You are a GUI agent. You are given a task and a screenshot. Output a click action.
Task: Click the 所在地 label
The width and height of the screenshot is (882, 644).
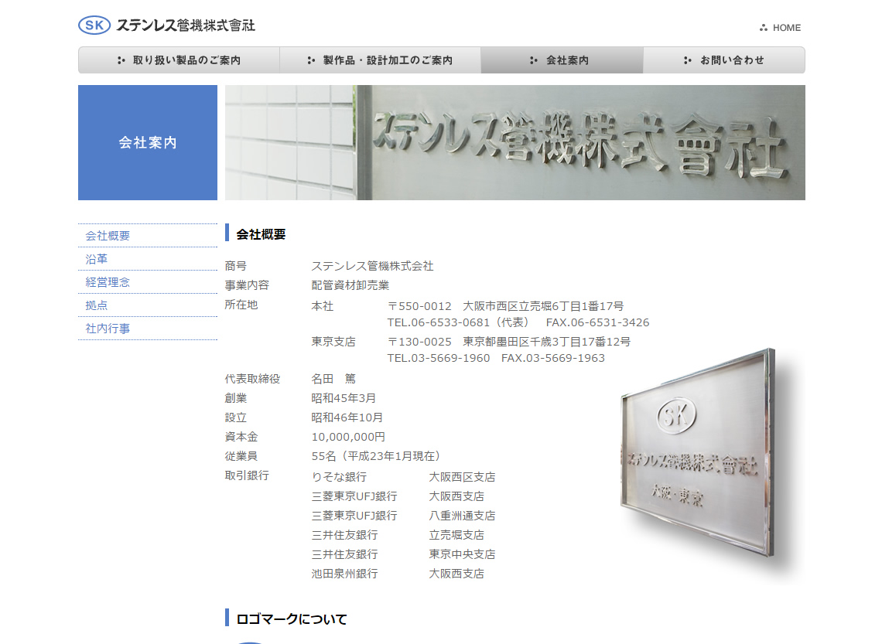(241, 305)
